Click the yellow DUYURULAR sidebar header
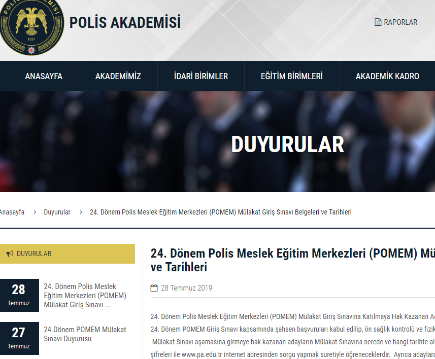 click(68, 254)
